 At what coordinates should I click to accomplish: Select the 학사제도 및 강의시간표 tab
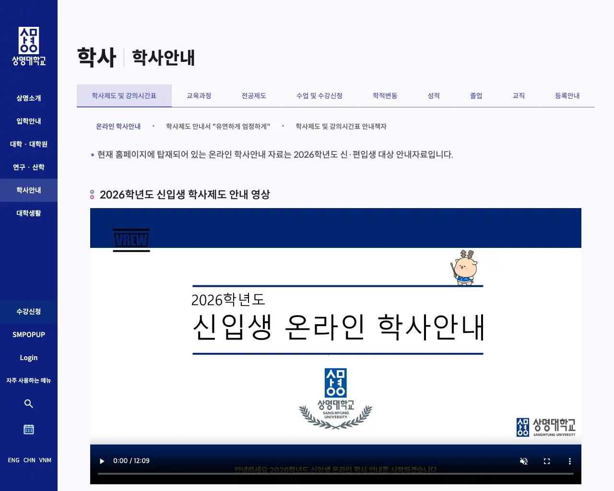[124, 96]
